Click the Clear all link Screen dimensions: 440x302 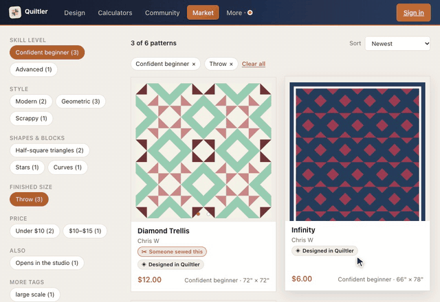coord(254,64)
